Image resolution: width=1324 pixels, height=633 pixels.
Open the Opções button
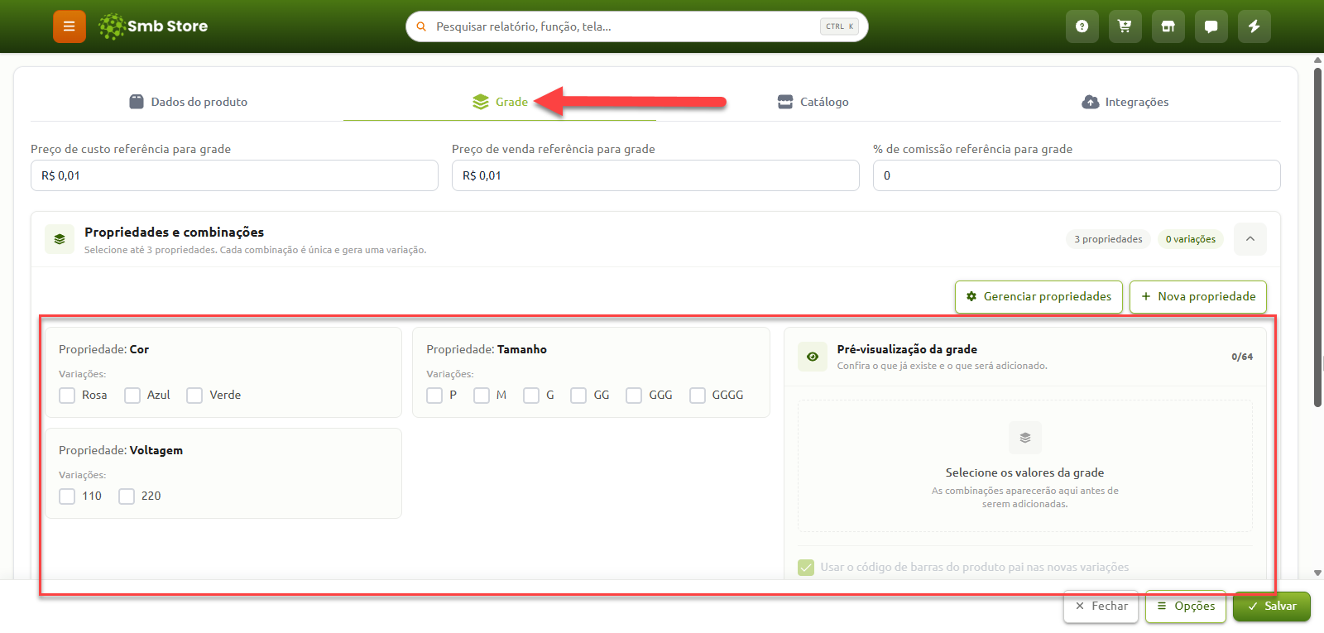1186,607
